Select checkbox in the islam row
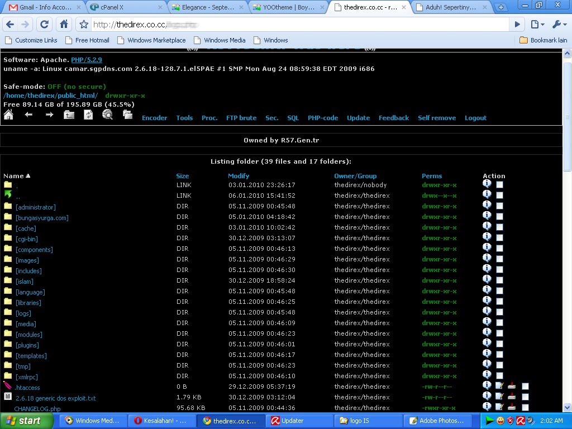 499,280
